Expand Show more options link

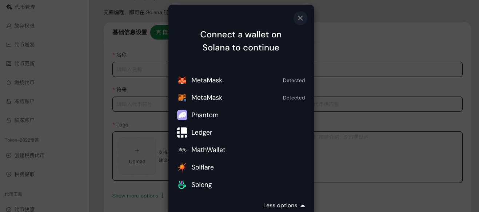point(138,196)
